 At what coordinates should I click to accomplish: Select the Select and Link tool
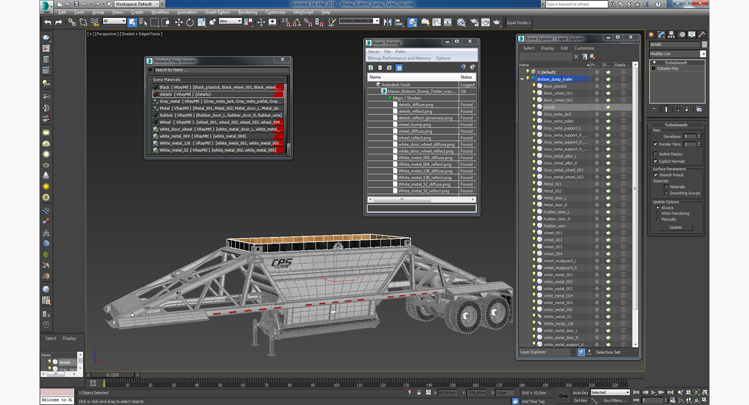point(72,22)
